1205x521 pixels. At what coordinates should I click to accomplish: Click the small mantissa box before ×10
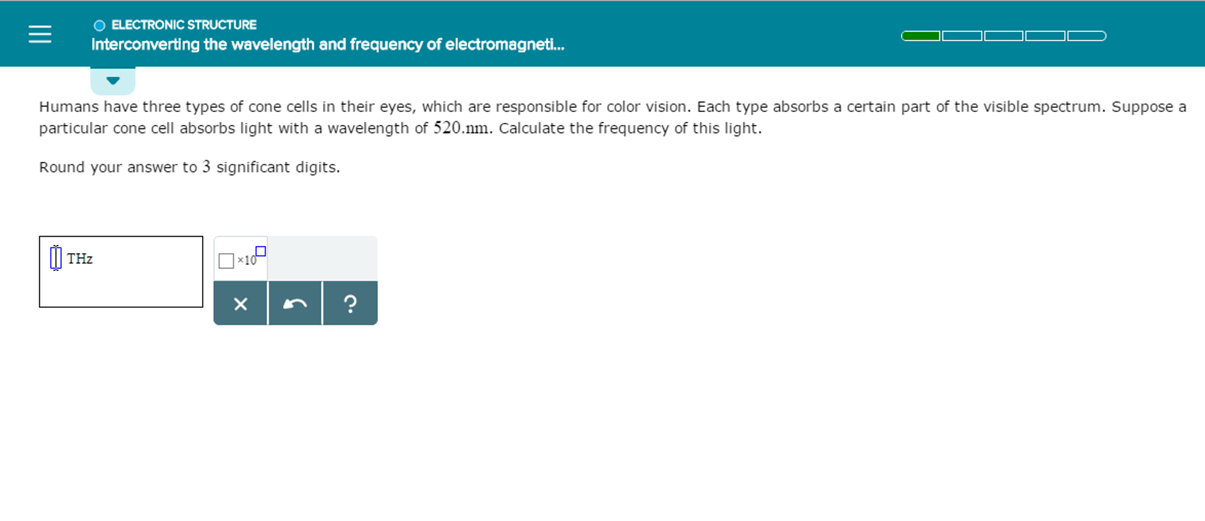click(x=227, y=261)
